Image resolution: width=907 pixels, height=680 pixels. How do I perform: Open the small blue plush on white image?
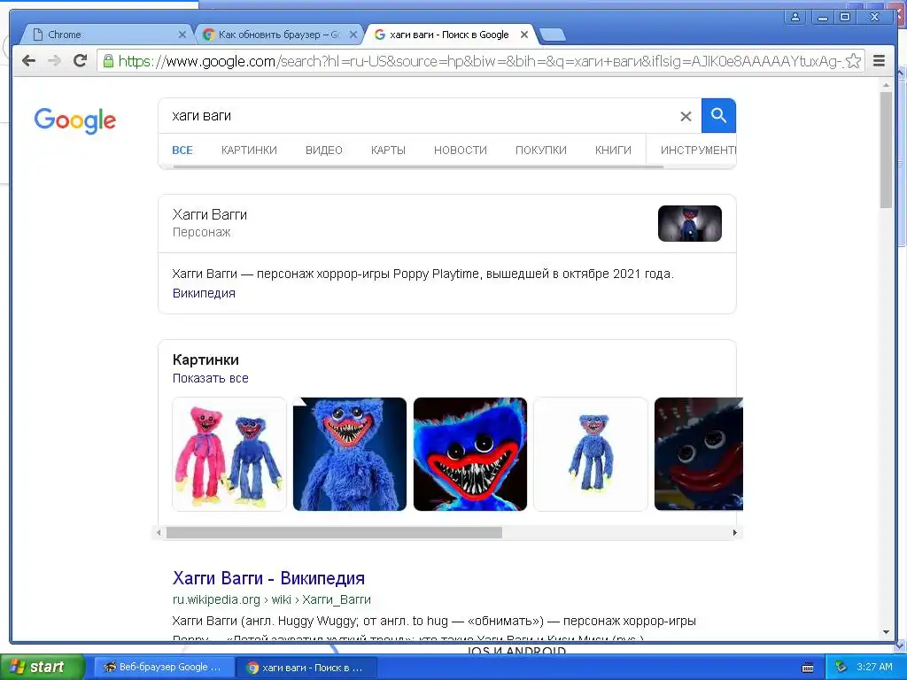(x=591, y=454)
